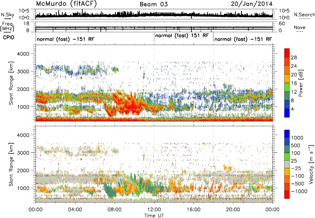This screenshot has width=315, height=218.
Task: Click the 'Beam 03' label
Action: (154, 4)
